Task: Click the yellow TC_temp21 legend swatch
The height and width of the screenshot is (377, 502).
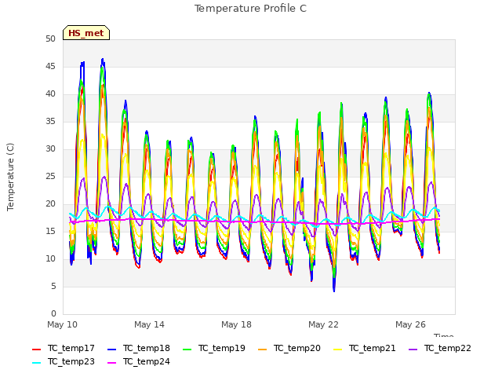Action: [337, 349]
